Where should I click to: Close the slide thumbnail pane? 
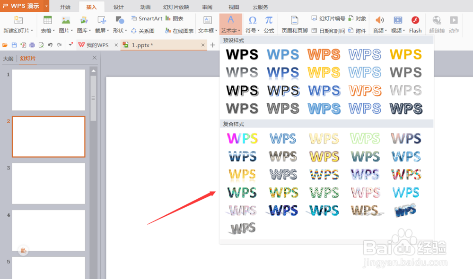tap(95, 58)
